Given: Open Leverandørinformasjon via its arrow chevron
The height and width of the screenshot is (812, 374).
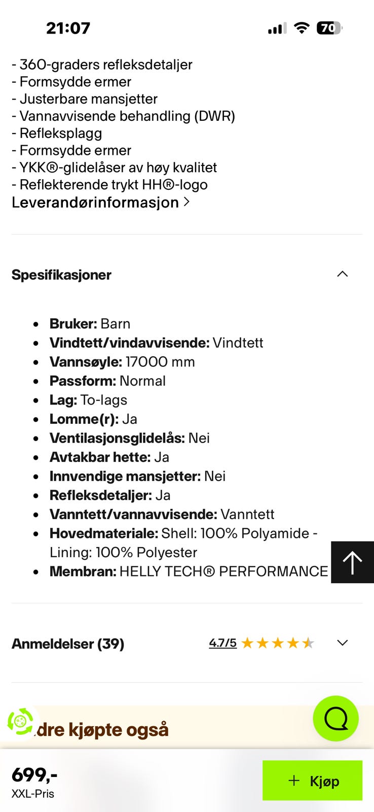Looking at the screenshot, I should (187, 202).
